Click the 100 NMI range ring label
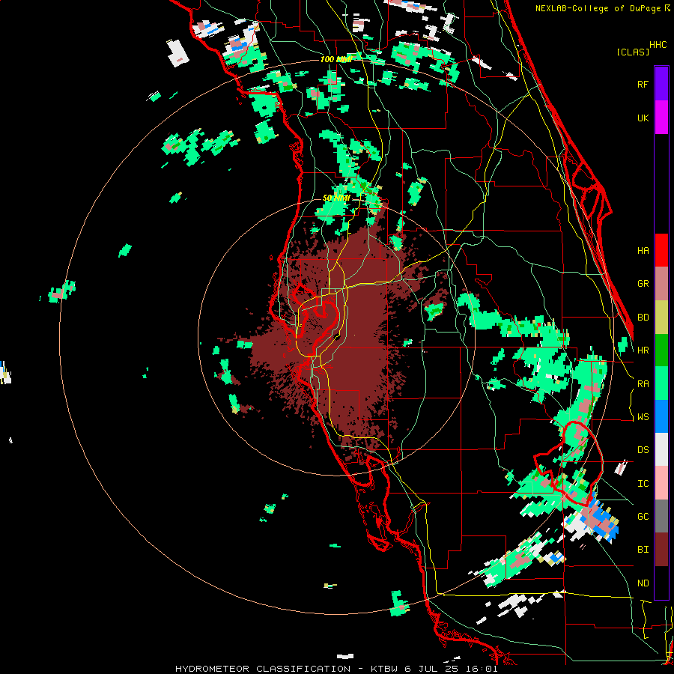 [336, 59]
